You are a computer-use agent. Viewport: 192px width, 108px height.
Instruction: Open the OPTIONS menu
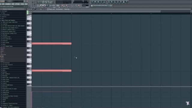pyautogui.click(x=17, y=4)
